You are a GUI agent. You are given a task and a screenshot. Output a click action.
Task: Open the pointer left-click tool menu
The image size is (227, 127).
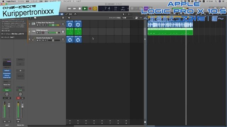click(124, 14)
